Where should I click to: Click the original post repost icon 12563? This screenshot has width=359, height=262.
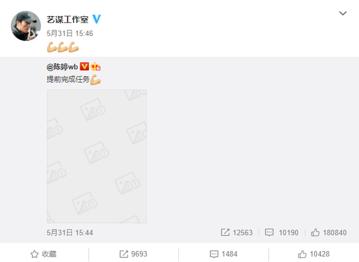(x=225, y=232)
